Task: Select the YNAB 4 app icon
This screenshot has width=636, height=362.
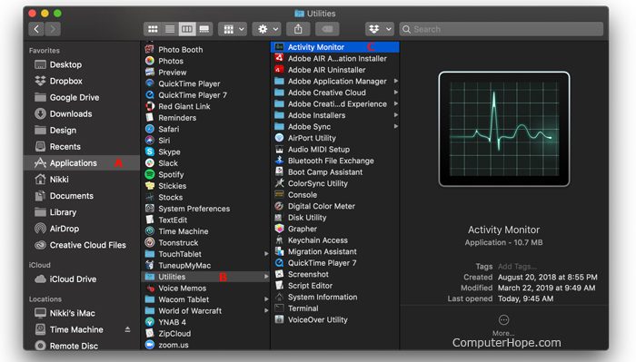Action: click(150, 322)
